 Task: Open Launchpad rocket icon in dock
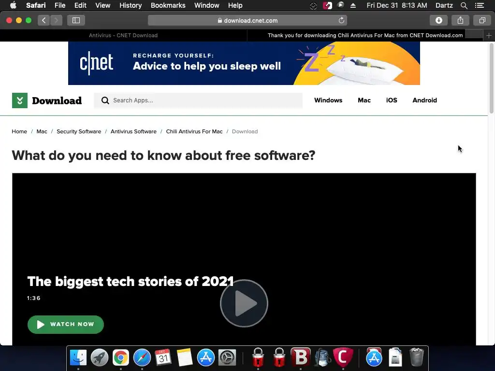click(100, 357)
